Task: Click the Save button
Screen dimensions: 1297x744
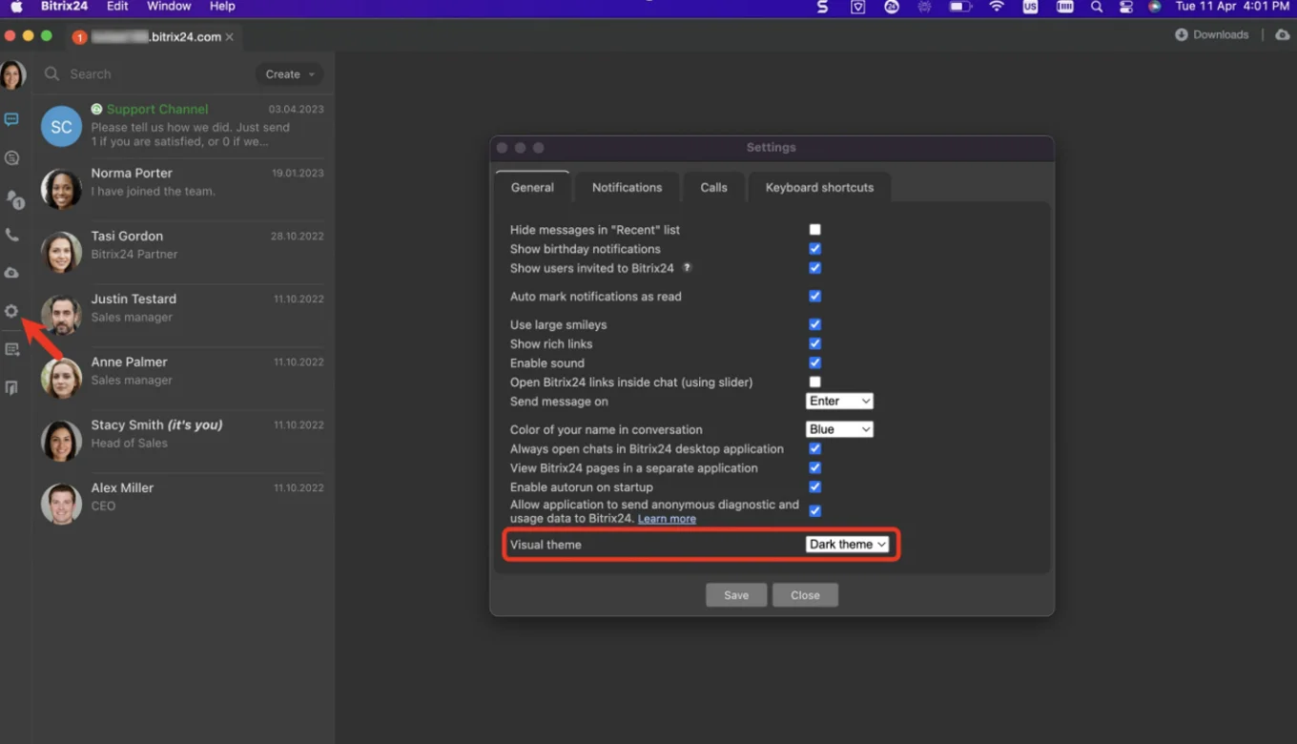Action: click(x=735, y=594)
